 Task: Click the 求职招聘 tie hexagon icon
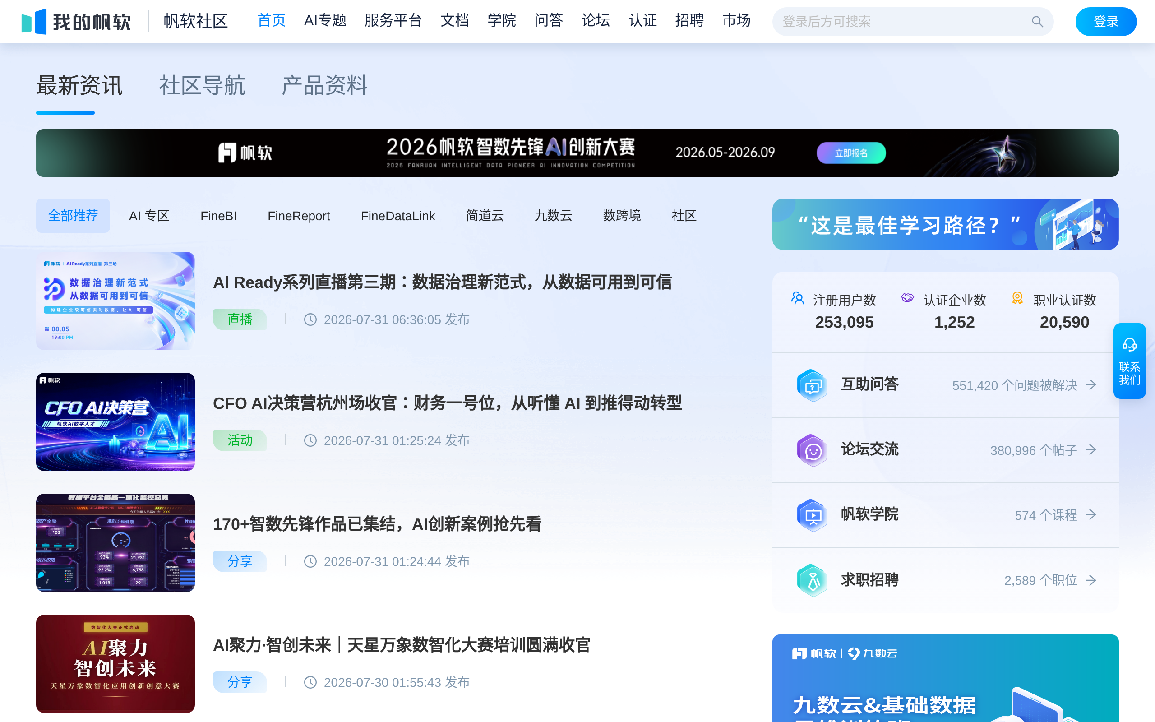click(812, 580)
